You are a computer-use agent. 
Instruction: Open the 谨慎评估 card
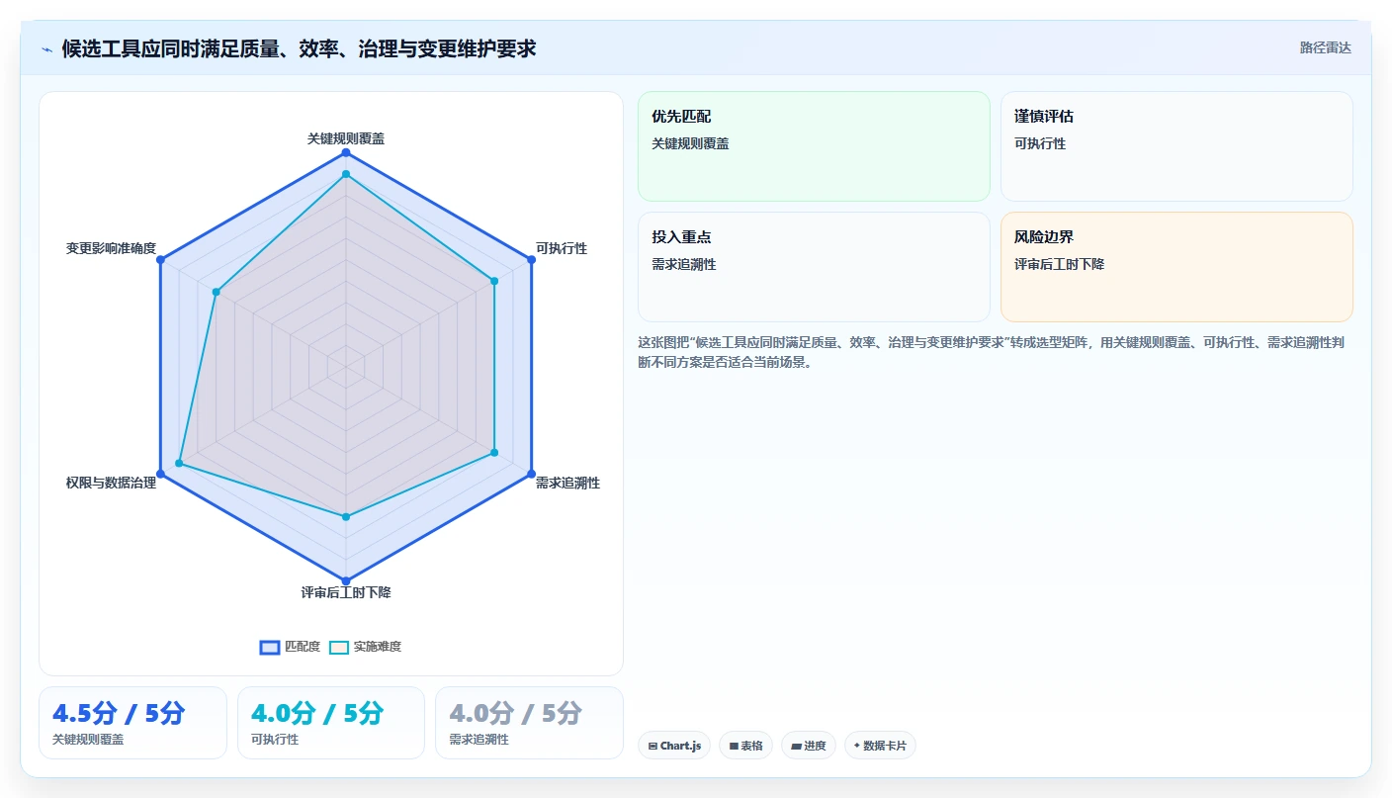point(1176,146)
